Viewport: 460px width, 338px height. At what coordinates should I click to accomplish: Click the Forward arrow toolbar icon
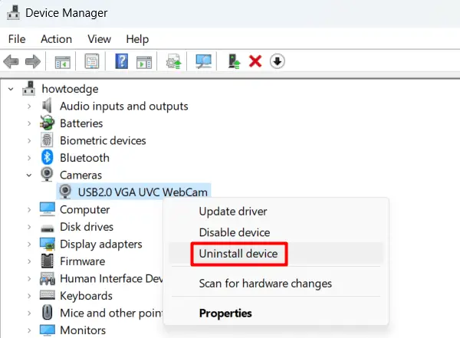pos(33,61)
